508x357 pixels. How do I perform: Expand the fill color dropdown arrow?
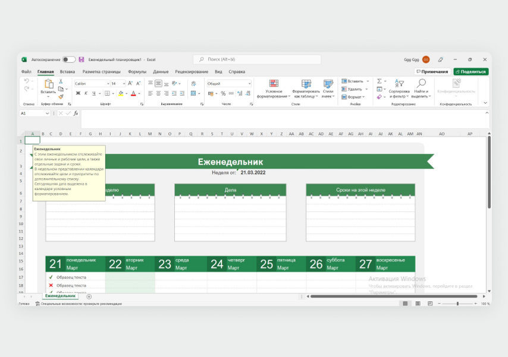[x=126, y=93]
